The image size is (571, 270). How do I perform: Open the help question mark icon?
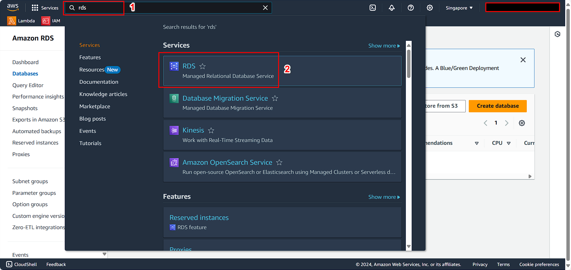click(x=411, y=8)
